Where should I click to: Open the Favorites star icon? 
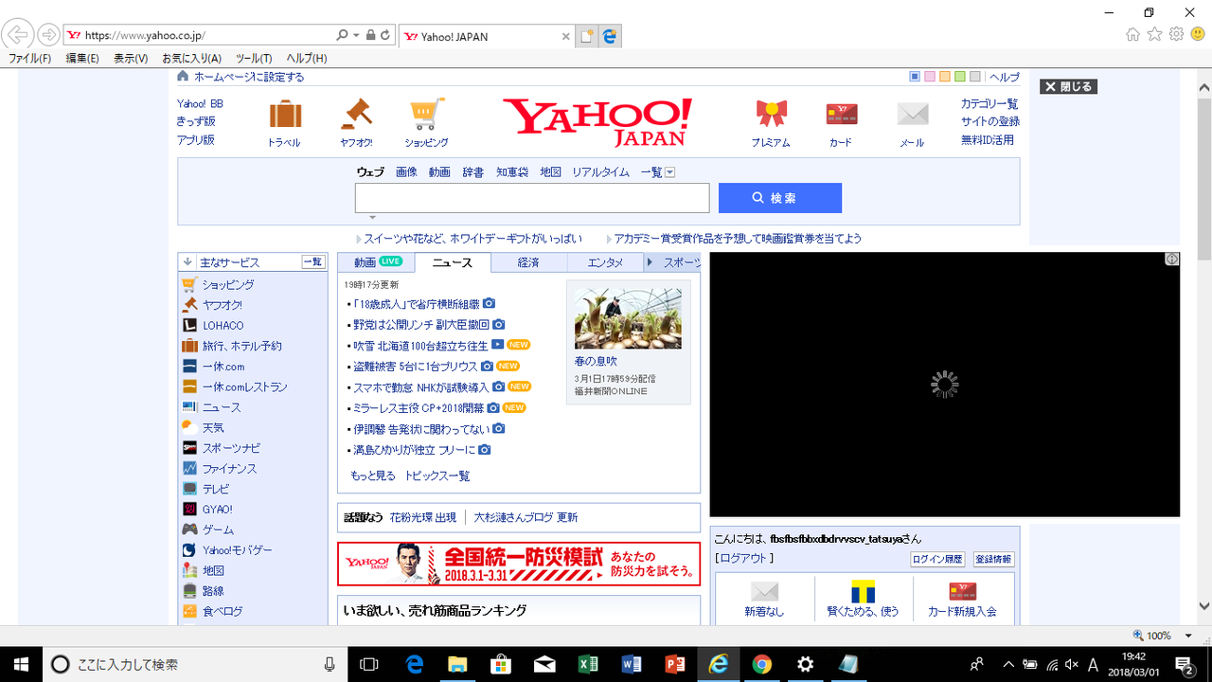pos(1154,34)
